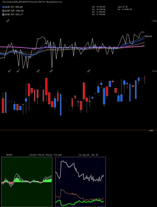Click the '(12,26,9) 996.16, 994.44, 1.72' MACD values

coord(43,155)
